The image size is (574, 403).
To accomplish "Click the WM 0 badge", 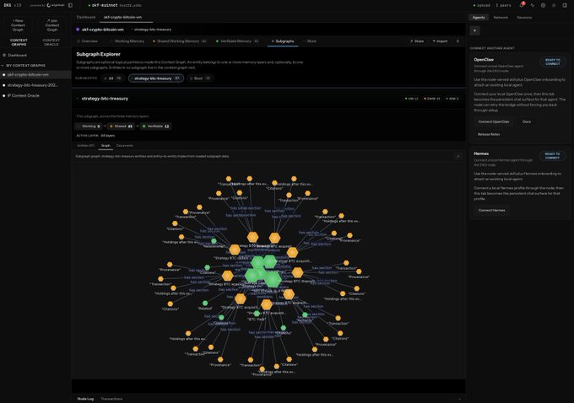I will (x=452, y=99).
